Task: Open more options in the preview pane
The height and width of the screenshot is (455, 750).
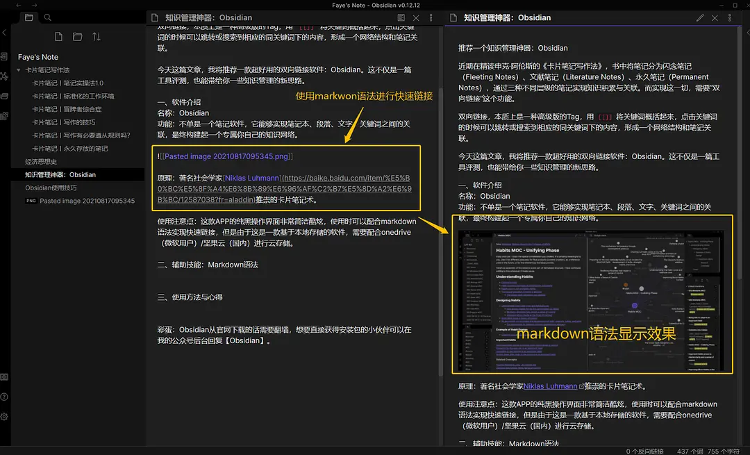Action: pyautogui.click(x=729, y=17)
